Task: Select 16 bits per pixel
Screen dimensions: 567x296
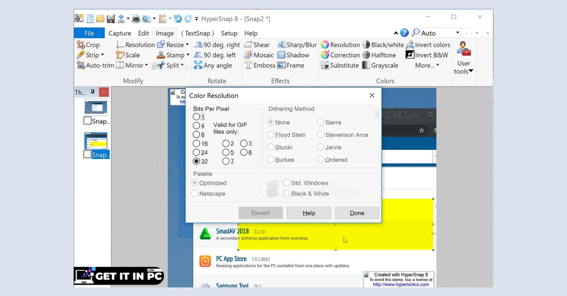Action: (x=196, y=143)
